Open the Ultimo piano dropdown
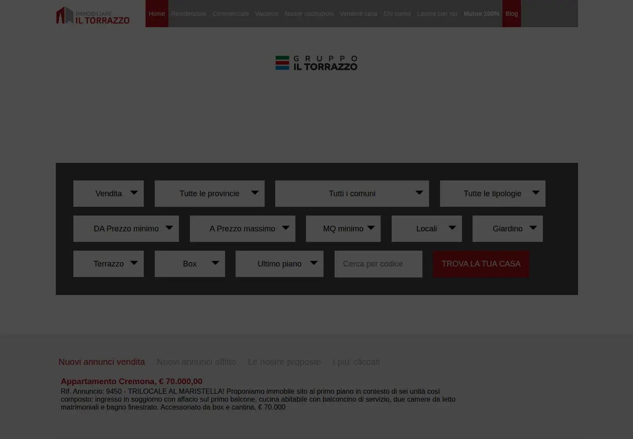This screenshot has width=633, height=439. (x=280, y=264)
